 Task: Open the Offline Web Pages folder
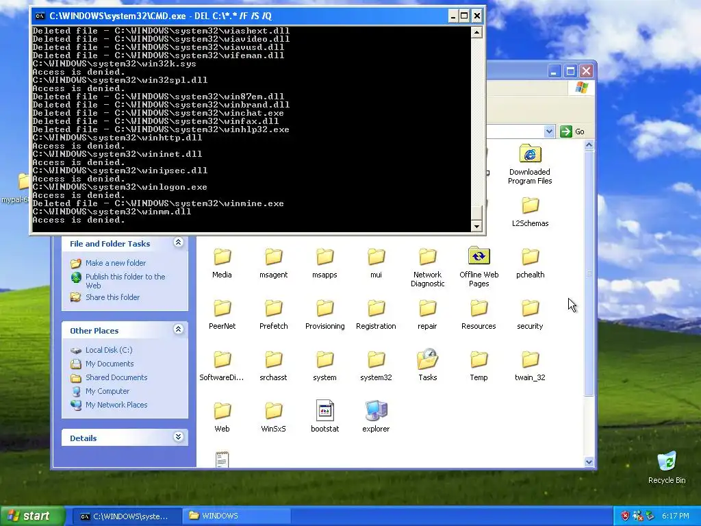(x=479, y=267)
